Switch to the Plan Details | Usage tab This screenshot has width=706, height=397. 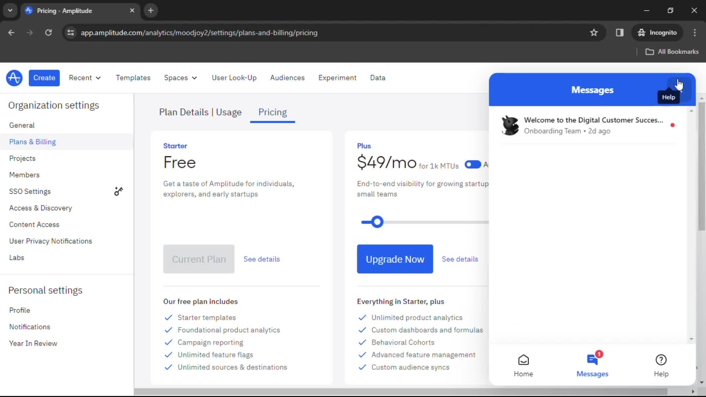coord(200,112)
